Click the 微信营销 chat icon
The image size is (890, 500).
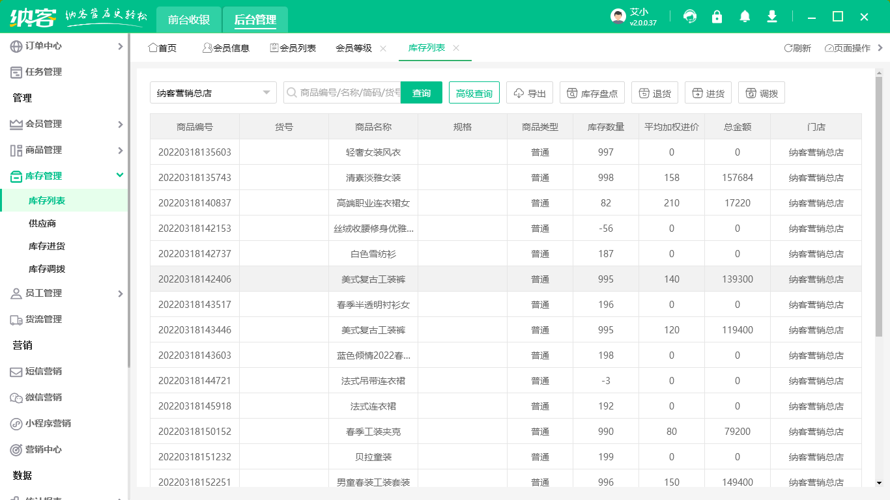click(16, 398)
